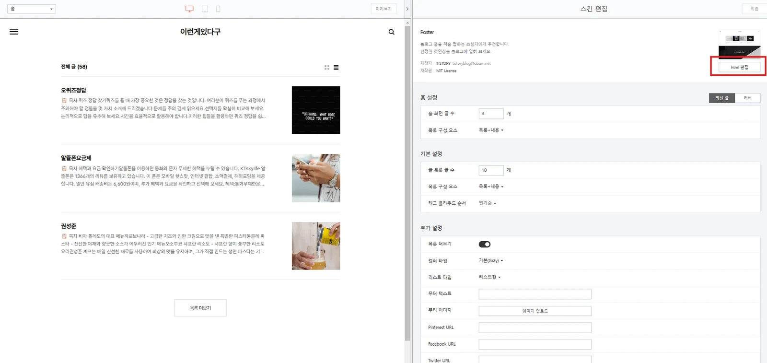Click the html 편집 button

pos(739,67)
